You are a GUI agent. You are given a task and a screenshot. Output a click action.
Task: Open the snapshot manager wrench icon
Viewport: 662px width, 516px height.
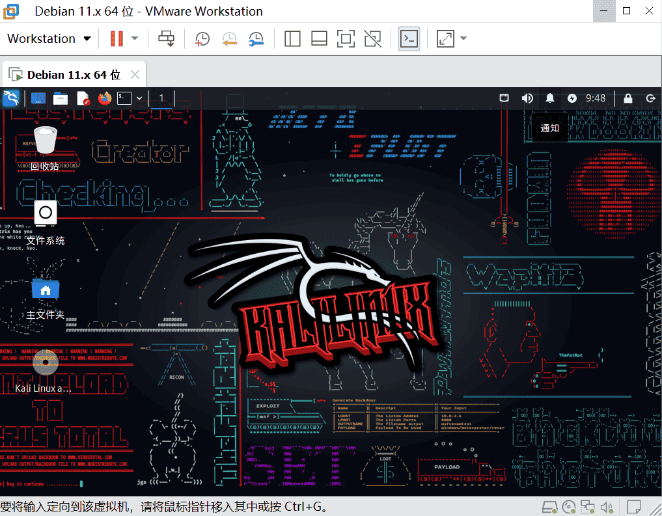256,38
